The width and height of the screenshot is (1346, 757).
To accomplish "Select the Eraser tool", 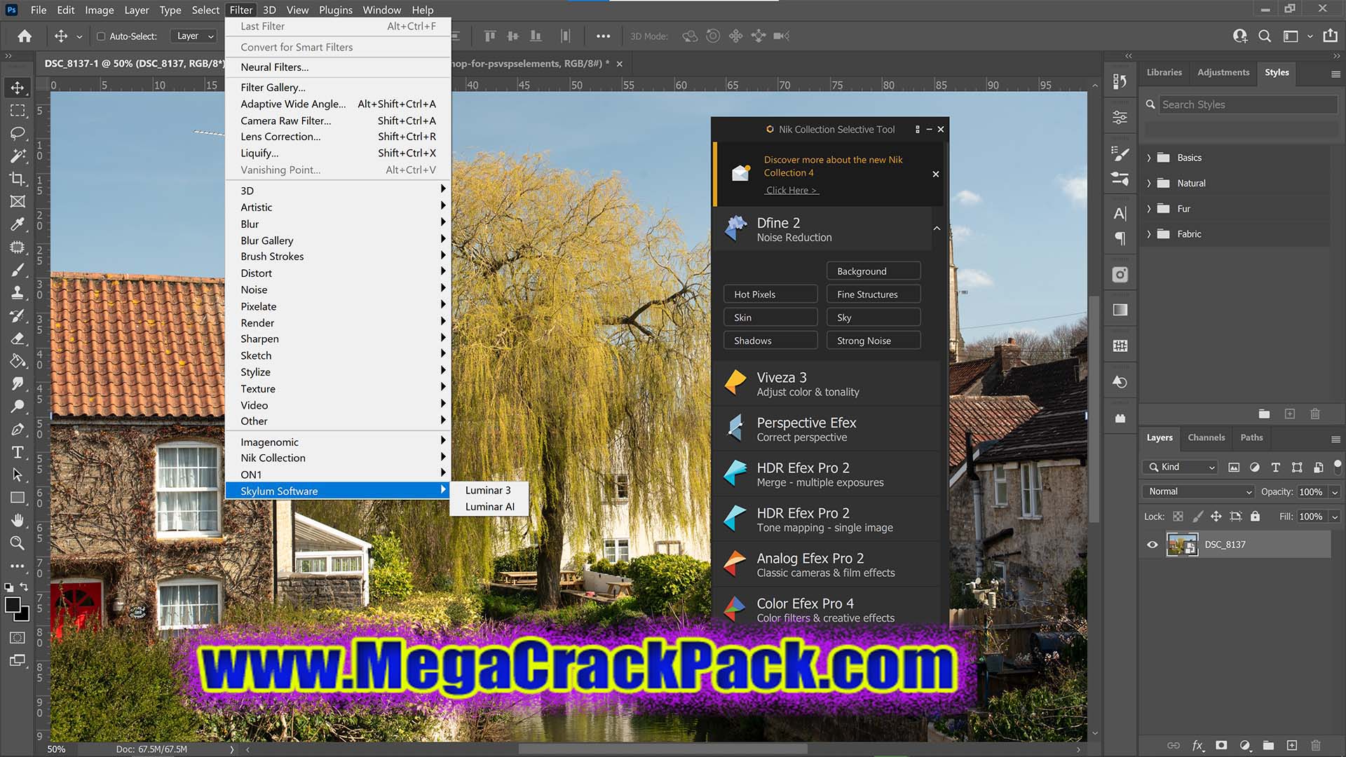I will [x=18, y=338].
